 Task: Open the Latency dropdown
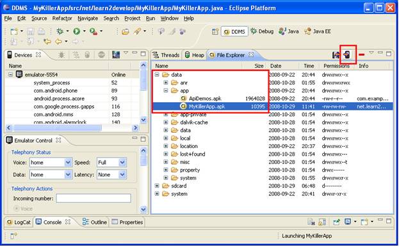tap(122, 174)
